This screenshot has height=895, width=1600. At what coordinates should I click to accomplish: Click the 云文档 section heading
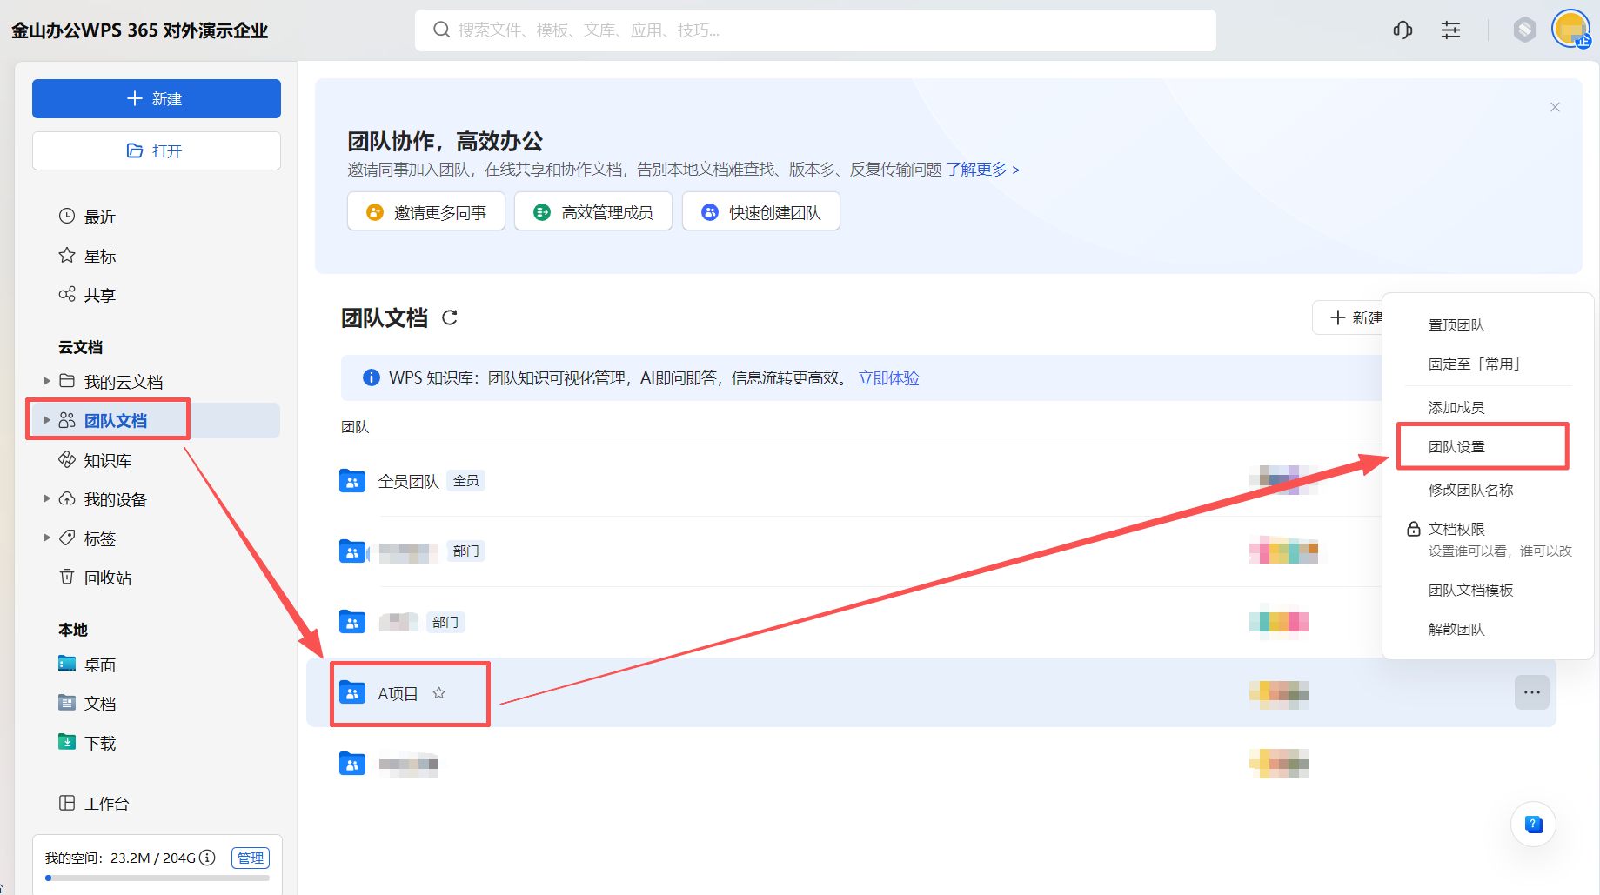tap(80, 347)
